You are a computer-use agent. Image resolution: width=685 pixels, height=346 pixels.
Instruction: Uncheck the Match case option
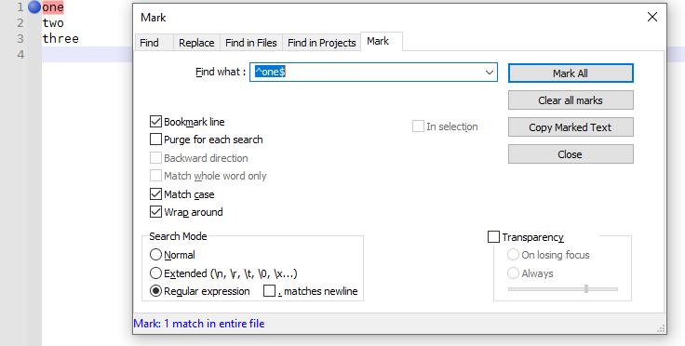pyautogui.click(x=155, y=193)
